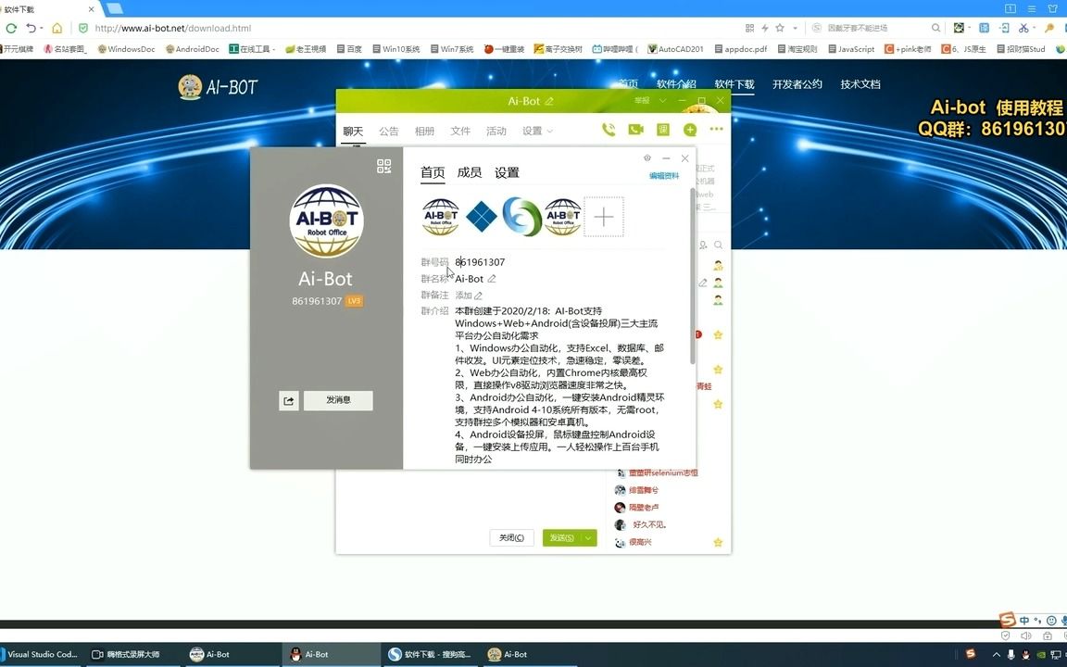Viewport: 1067px width, 667px height.
Task: Click the green add-member plus icon
Action: 690,129
